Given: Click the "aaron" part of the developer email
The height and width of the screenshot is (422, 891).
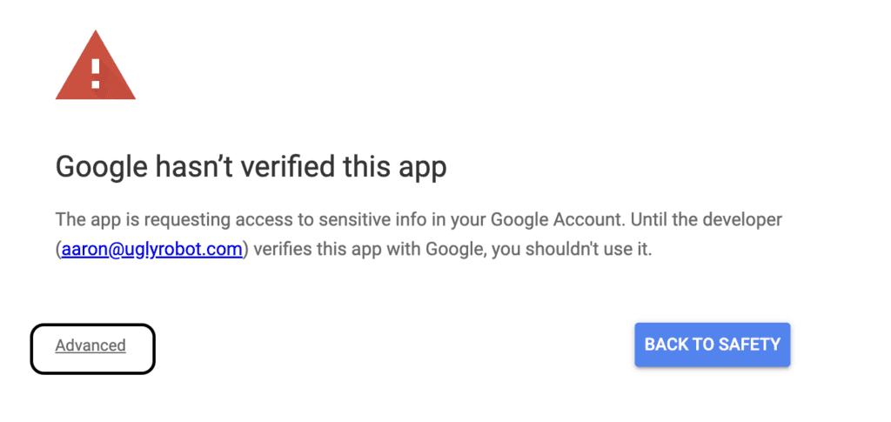Looking at the screenshot, I should (81, 250).
